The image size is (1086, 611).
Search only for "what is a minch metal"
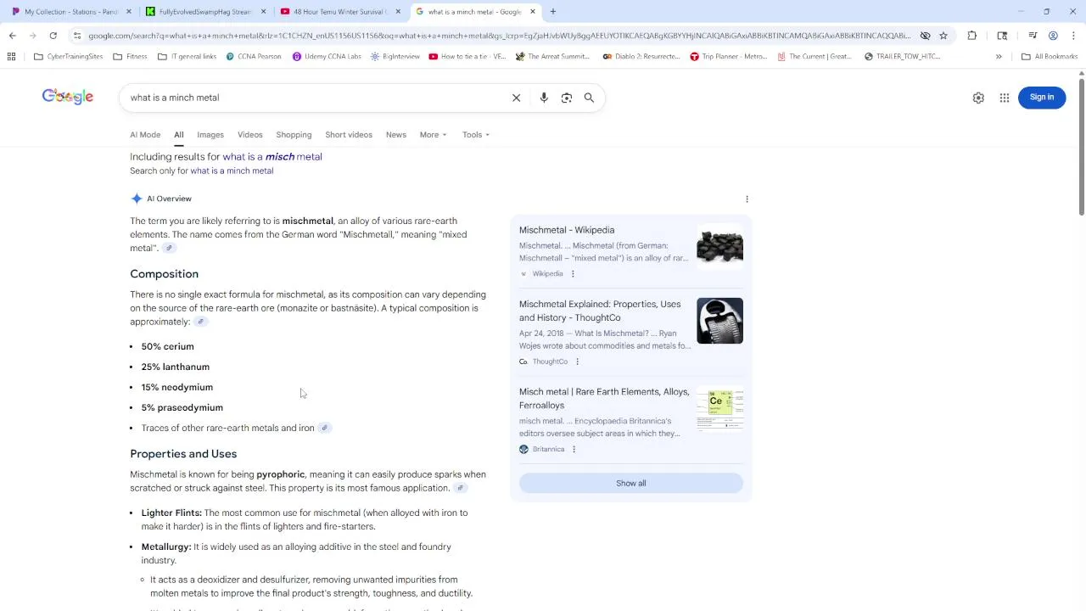coord(232,171)
